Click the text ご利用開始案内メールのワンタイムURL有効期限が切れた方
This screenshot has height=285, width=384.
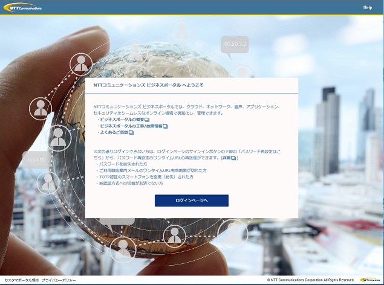[x=153, y=170]
